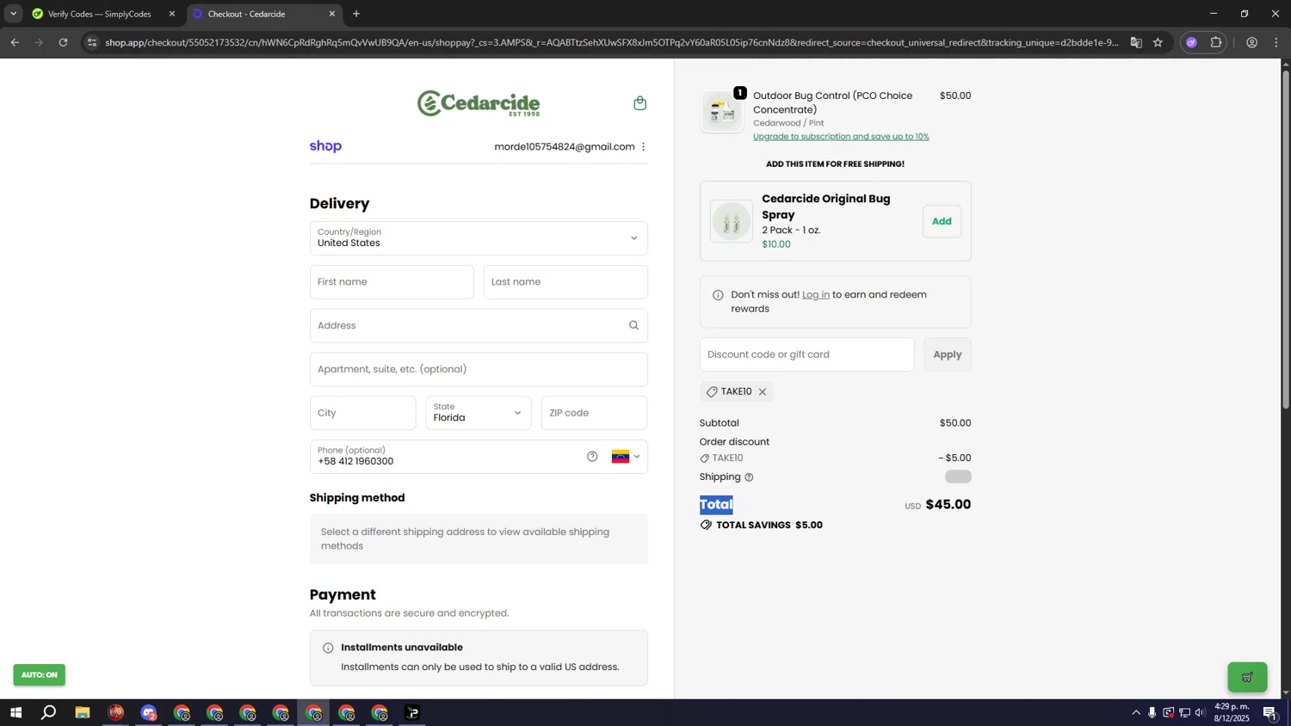Add Cedarcide Original Bug Spray to order

point(942,222)
